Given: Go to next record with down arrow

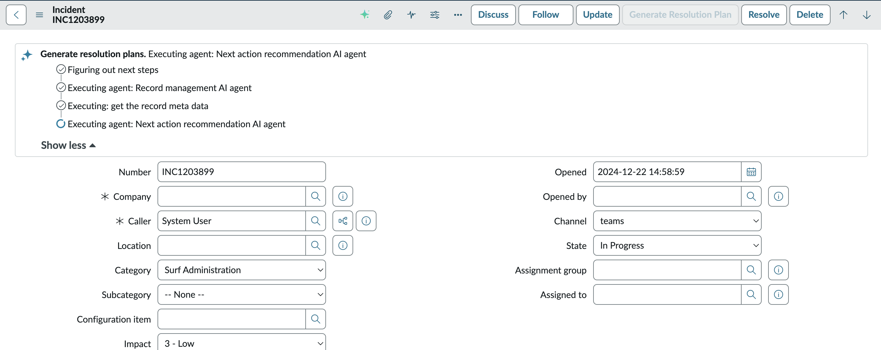Looking at the screenshot, I should click(x=866, y=15).
